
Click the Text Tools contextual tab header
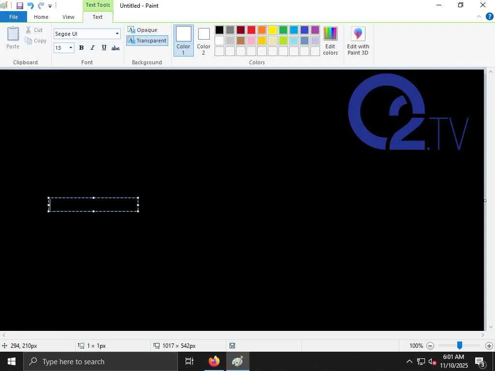point(98,5)
